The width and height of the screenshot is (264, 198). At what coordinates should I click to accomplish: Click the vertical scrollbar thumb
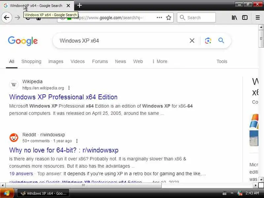(x=261, y=39)
